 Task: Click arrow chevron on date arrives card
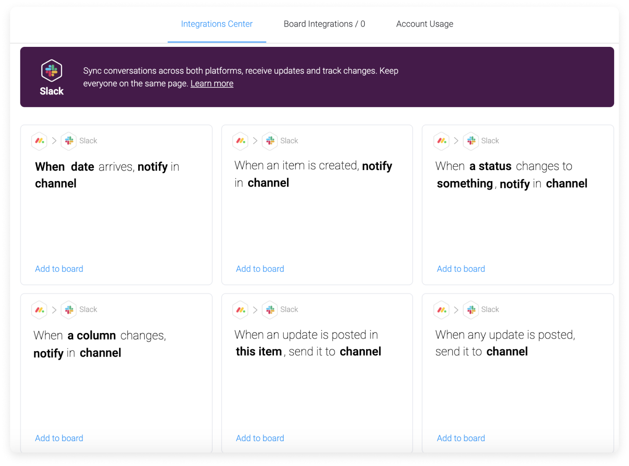tap(54, 141)
